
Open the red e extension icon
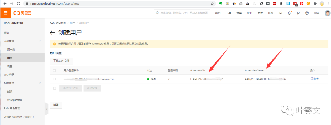coord(302,4)
